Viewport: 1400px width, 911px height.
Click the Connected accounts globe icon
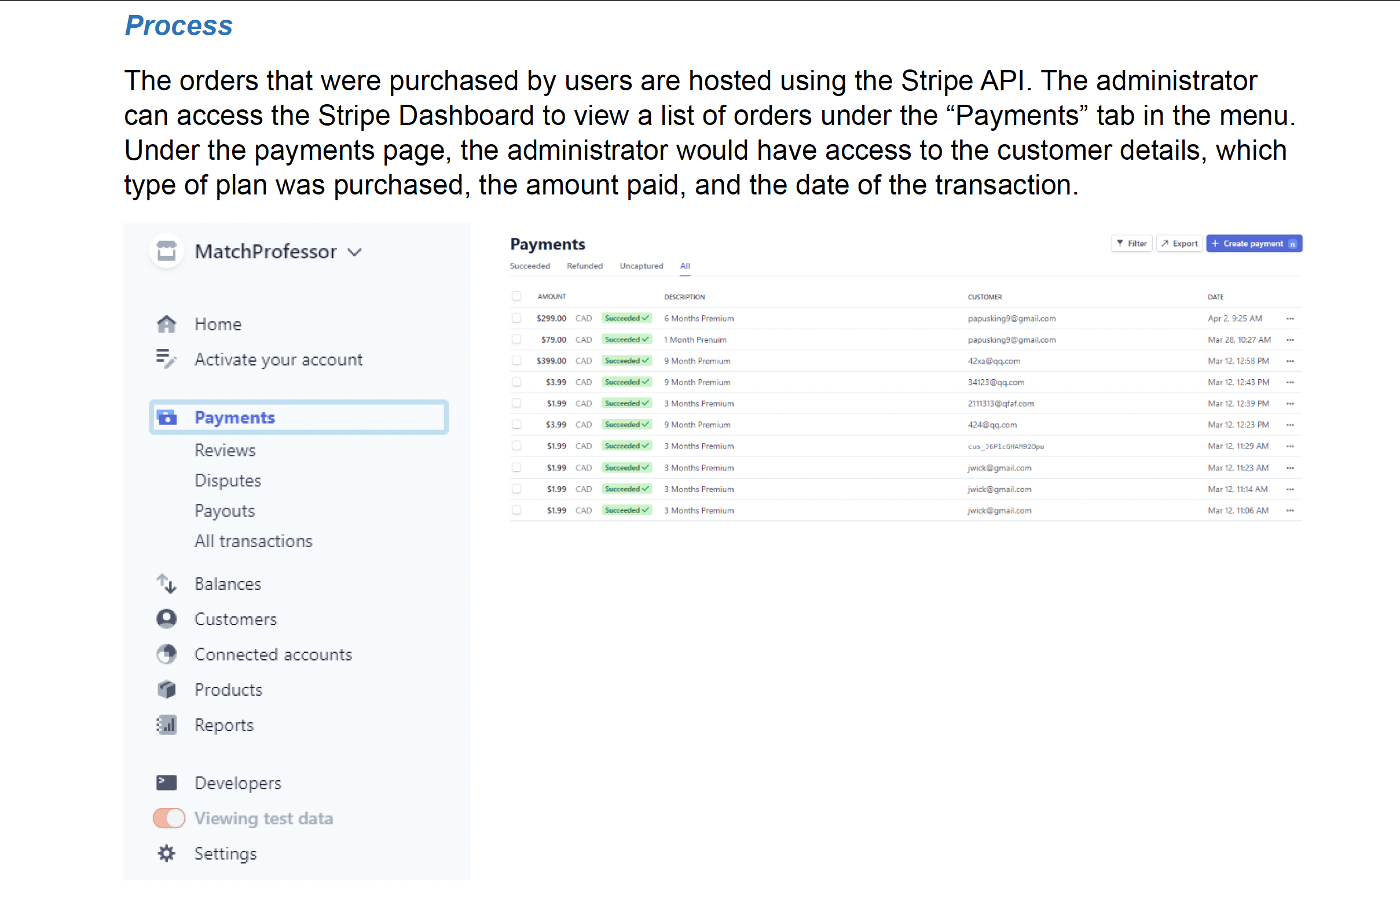pos(167,654)
